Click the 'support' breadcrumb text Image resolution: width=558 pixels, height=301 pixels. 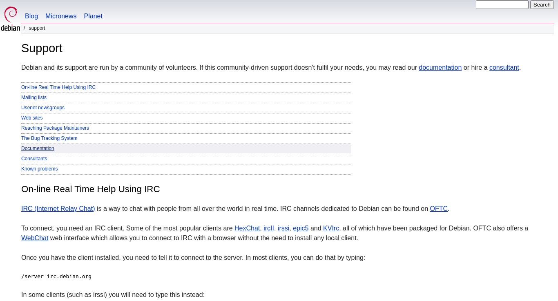click(37, 28)
